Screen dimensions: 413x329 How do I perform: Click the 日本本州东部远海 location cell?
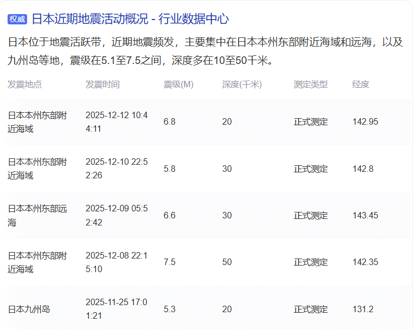(x=37, y=215)
